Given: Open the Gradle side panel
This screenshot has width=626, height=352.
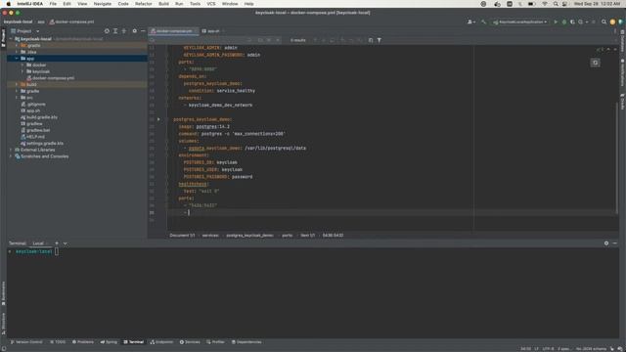Looking at the screenshot, I should point(622,102).
